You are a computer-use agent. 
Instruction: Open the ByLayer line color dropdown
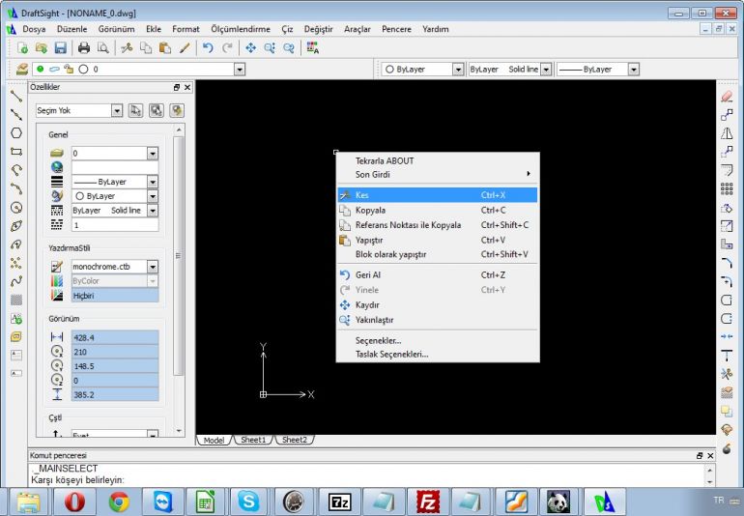(x=458, y=70)
